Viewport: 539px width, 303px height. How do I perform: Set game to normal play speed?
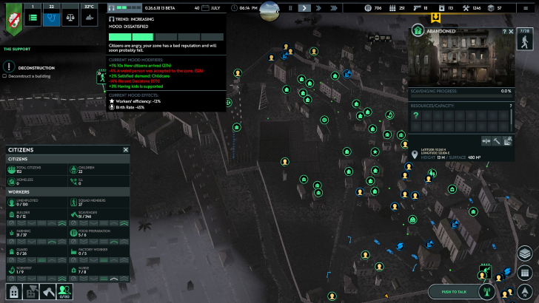(x=304, y=8)
